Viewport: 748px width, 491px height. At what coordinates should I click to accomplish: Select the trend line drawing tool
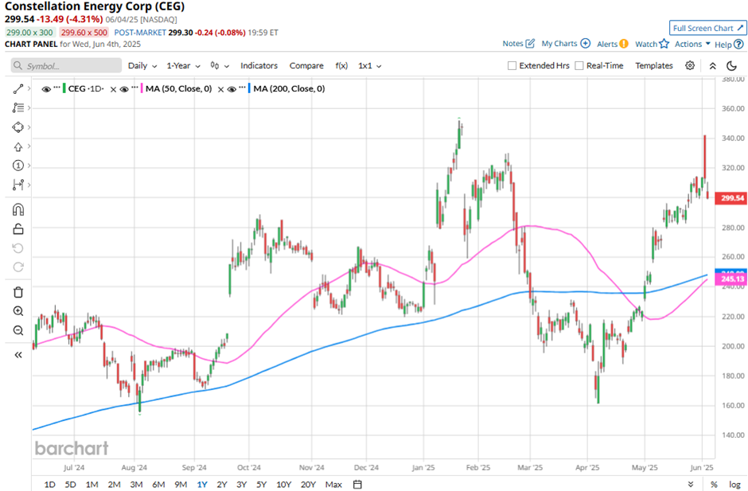pos(18,88)
